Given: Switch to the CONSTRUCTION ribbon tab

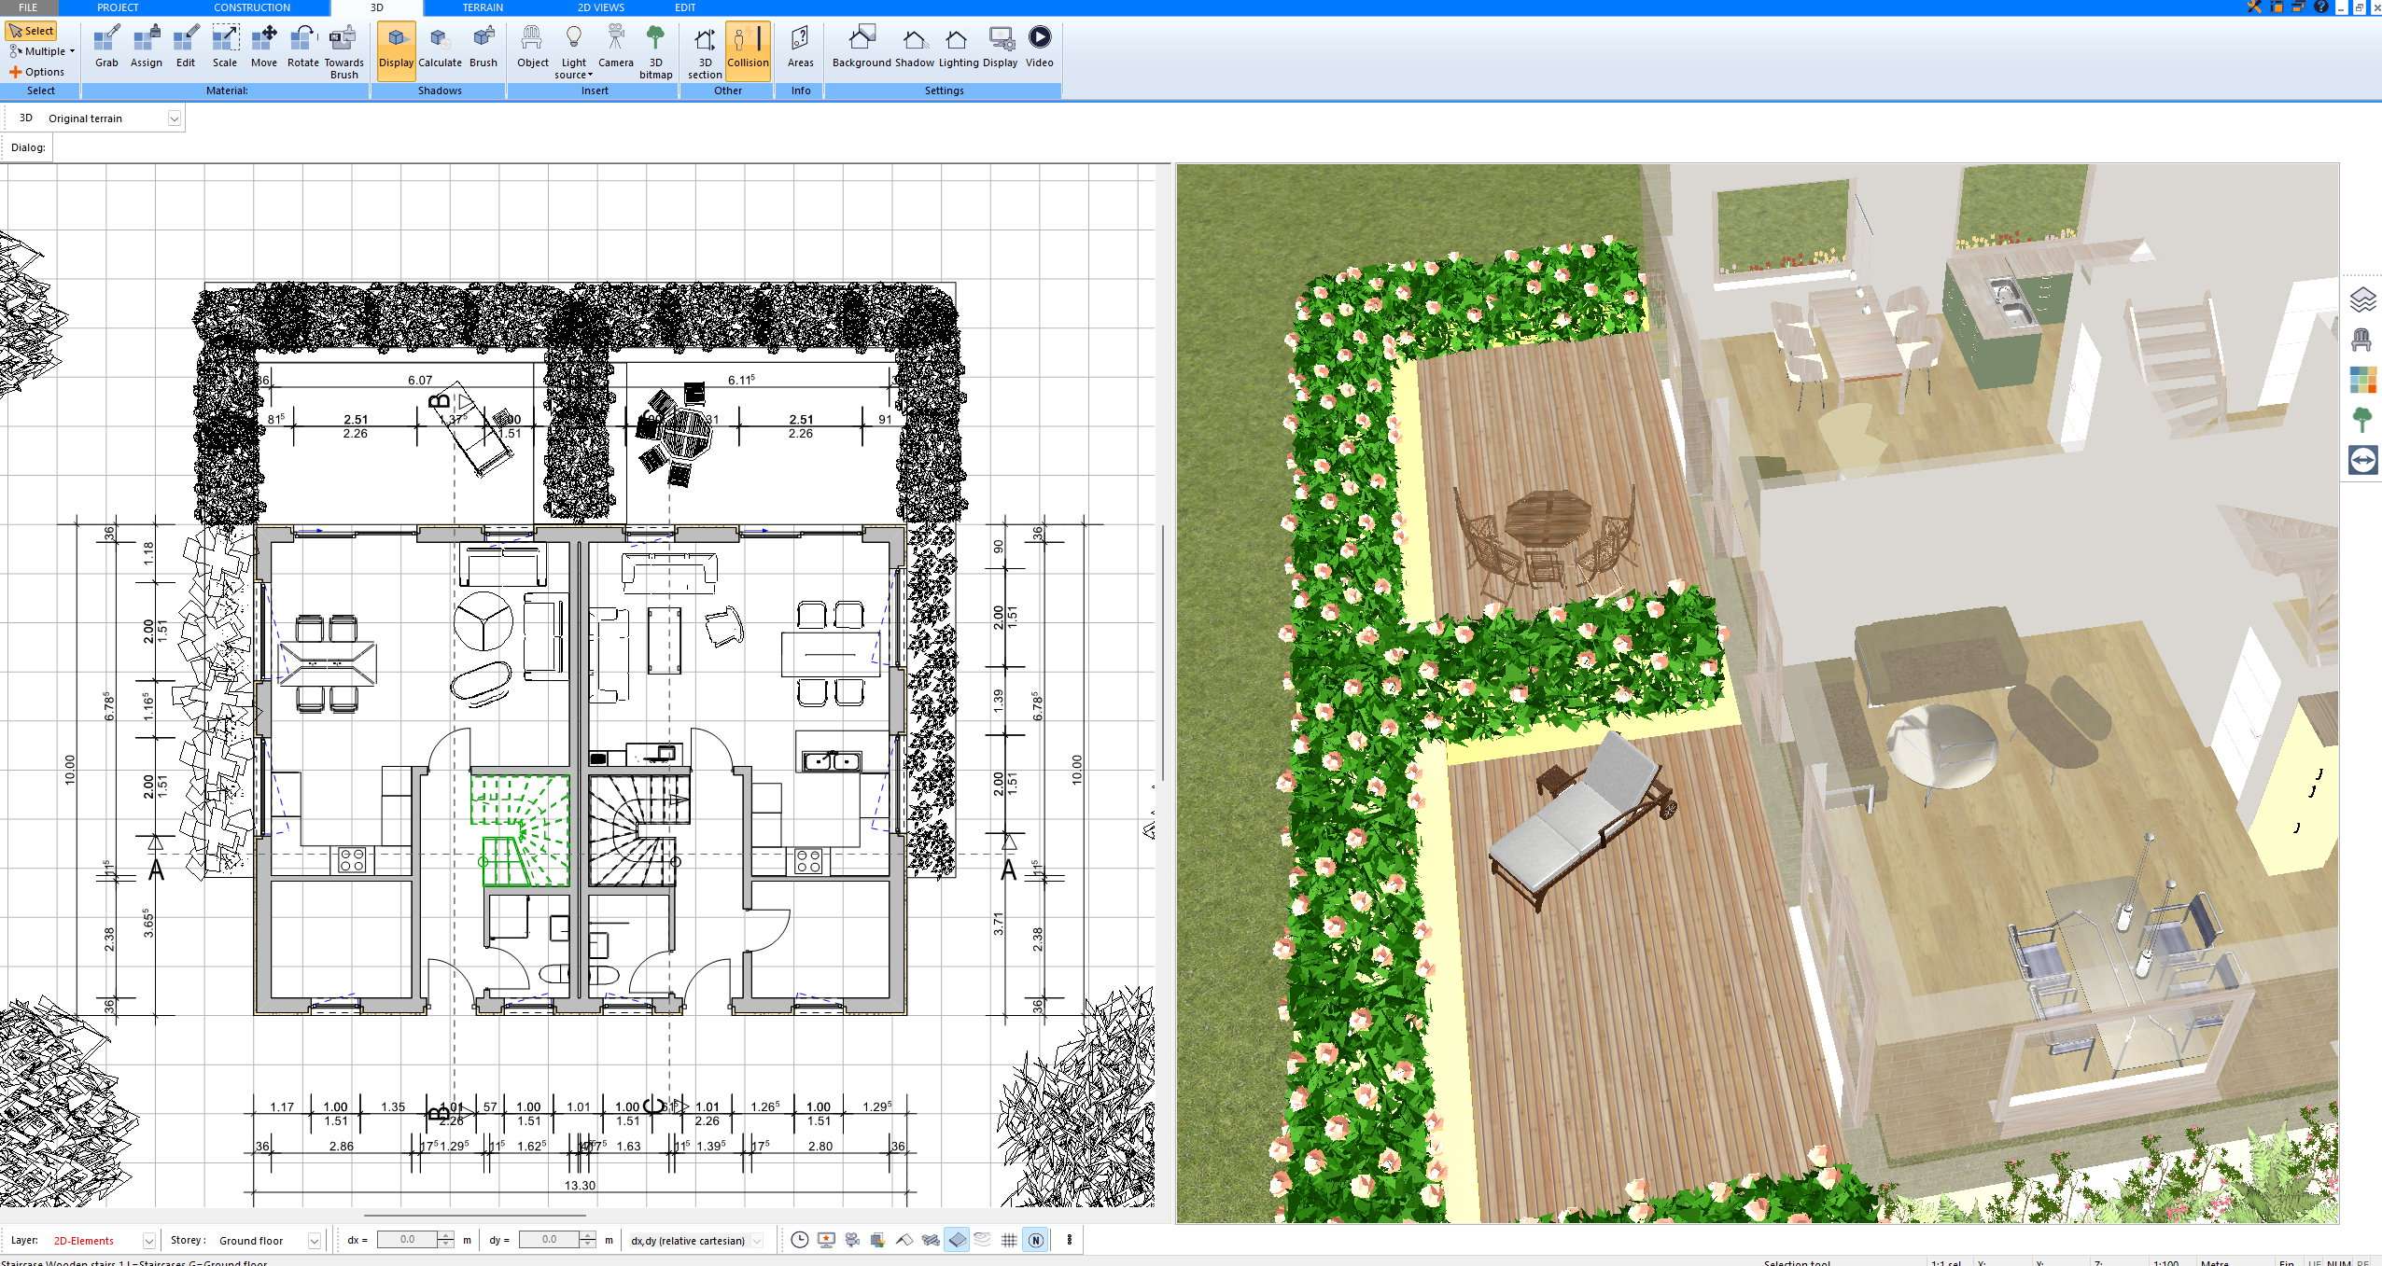Looking at the screenshot, I should 252,7.
